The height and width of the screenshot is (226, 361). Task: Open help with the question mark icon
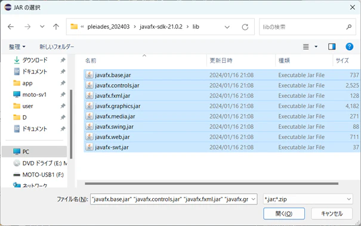click(x=349, y=47)
